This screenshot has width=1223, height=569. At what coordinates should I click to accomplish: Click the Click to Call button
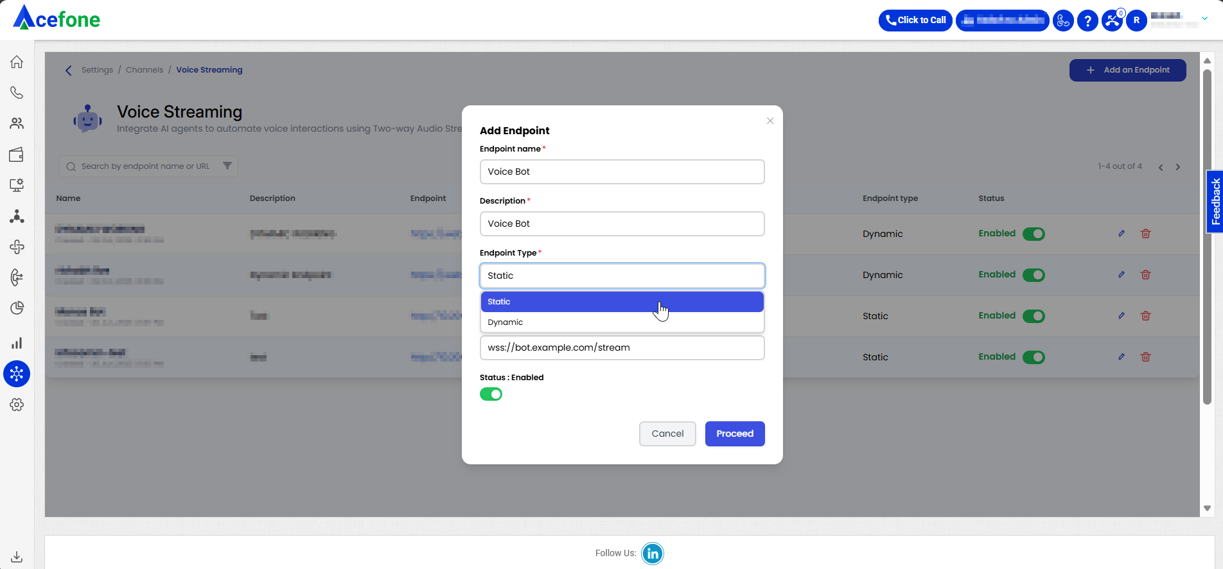pos(915,21)
